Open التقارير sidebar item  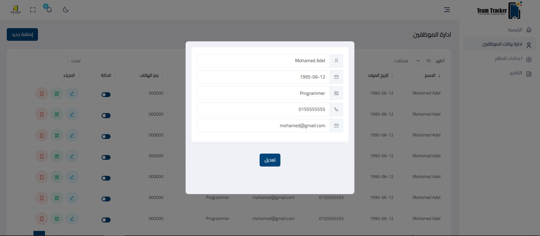(499, 73)
